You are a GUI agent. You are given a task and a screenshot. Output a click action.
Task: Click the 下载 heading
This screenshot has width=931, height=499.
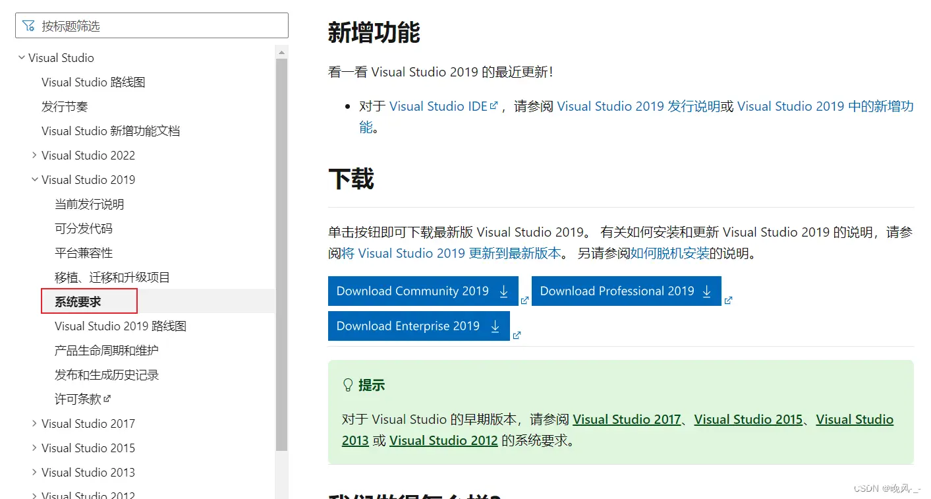pyautogui.click(x=351, y=179)
